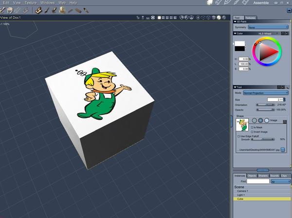Adjust the Opacity slider
Screen dimensions: 292x218
[x=266, y=110]
